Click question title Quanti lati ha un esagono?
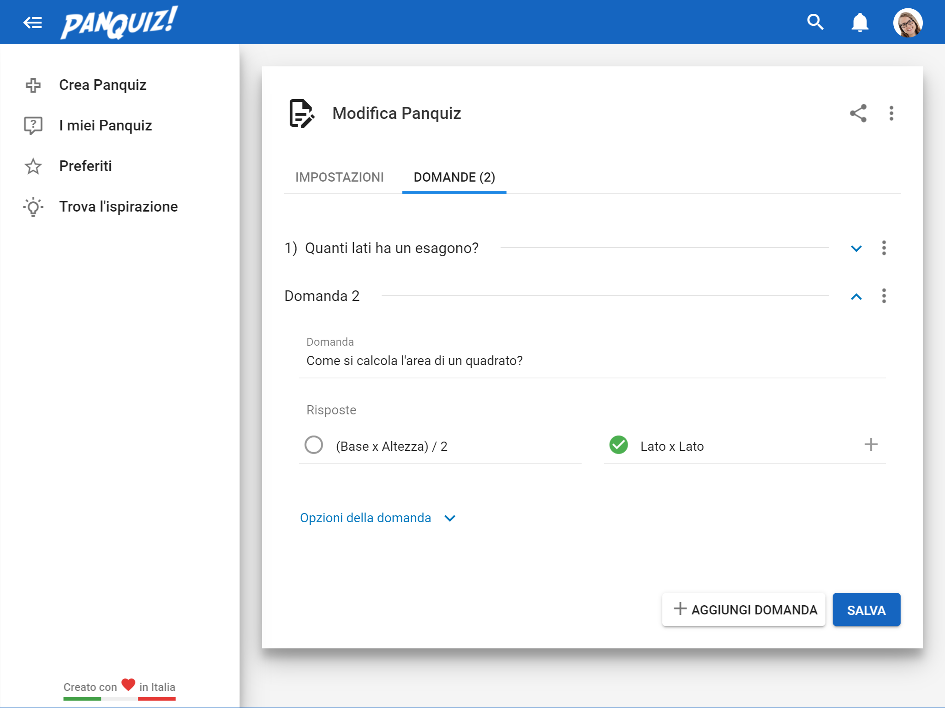Viewport: 945px width, 708px height. pos(392,248)
